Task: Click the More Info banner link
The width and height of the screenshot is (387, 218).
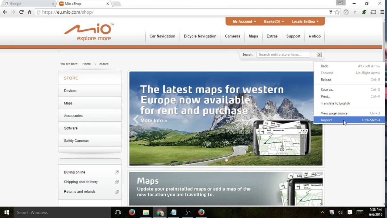Action: (x=154, y=121)
